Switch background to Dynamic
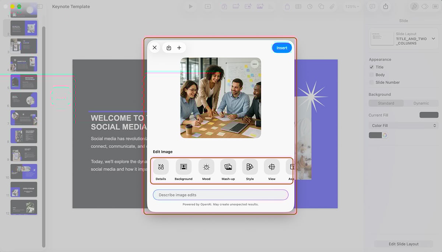Image resolution: width=442 pixels, height=252 pixels. (421, 103)
